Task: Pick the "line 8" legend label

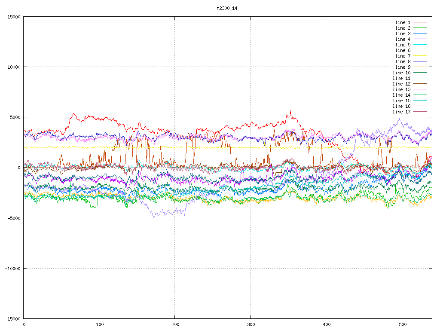Action: [x=403, y=61]
